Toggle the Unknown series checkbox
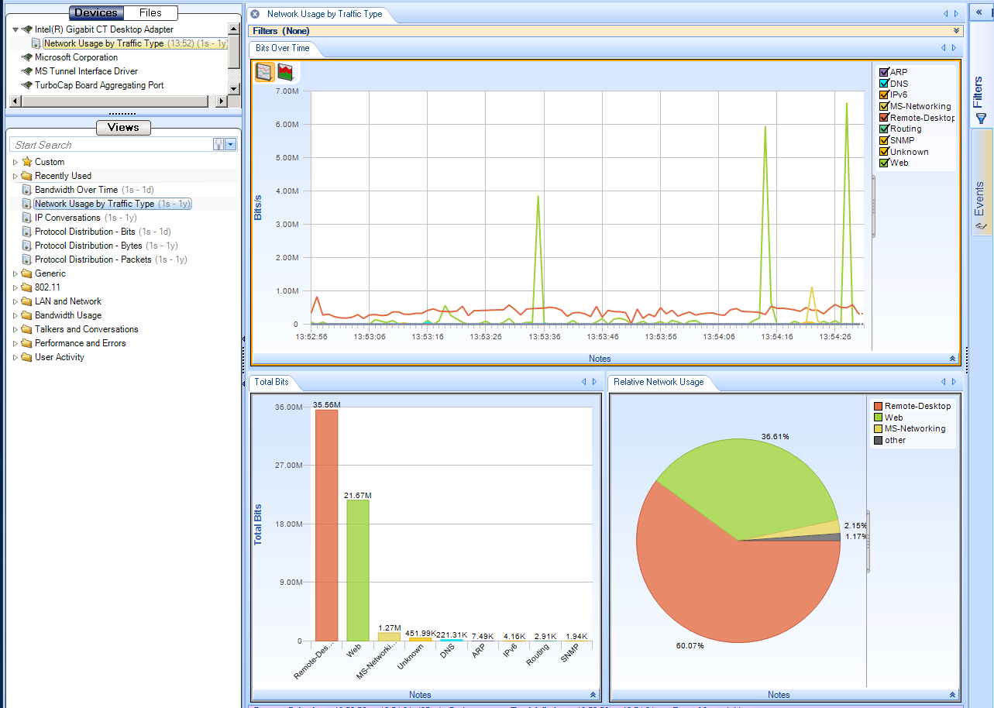The height and width of the screenshot is (708, 994). 884,152
